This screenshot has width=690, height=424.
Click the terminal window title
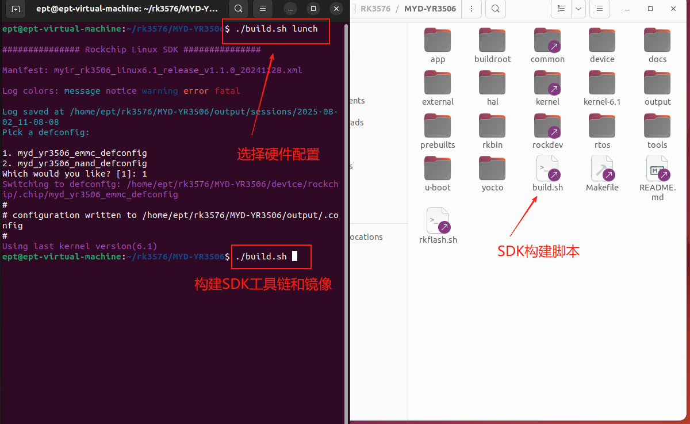(x=127, y=9)
